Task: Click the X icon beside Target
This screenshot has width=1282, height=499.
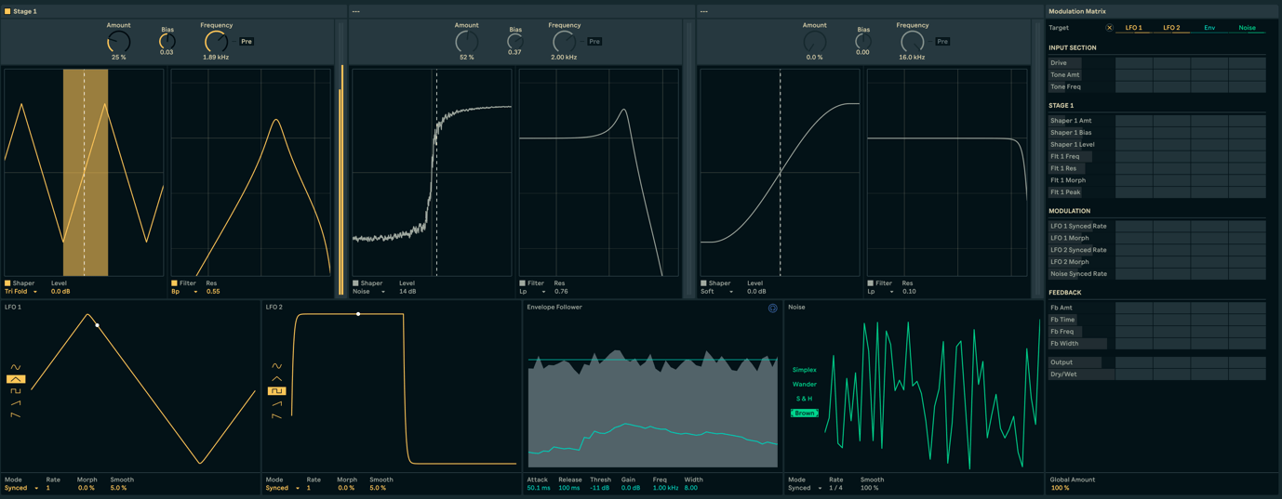Action: [1109, 28]
